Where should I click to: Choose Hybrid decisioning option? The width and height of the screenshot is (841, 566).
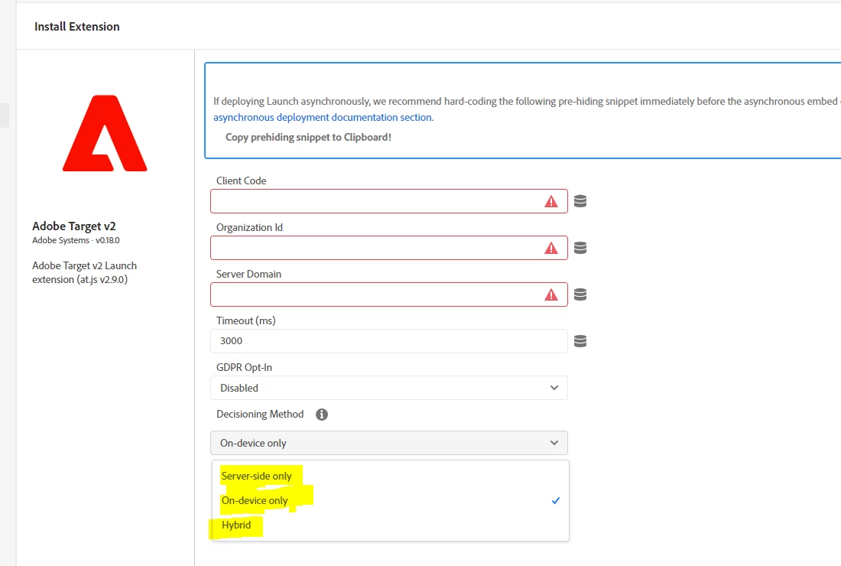pos(391,525)
